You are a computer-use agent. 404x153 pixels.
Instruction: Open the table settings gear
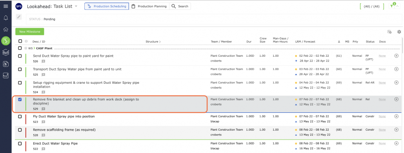[x=399, y=32]
